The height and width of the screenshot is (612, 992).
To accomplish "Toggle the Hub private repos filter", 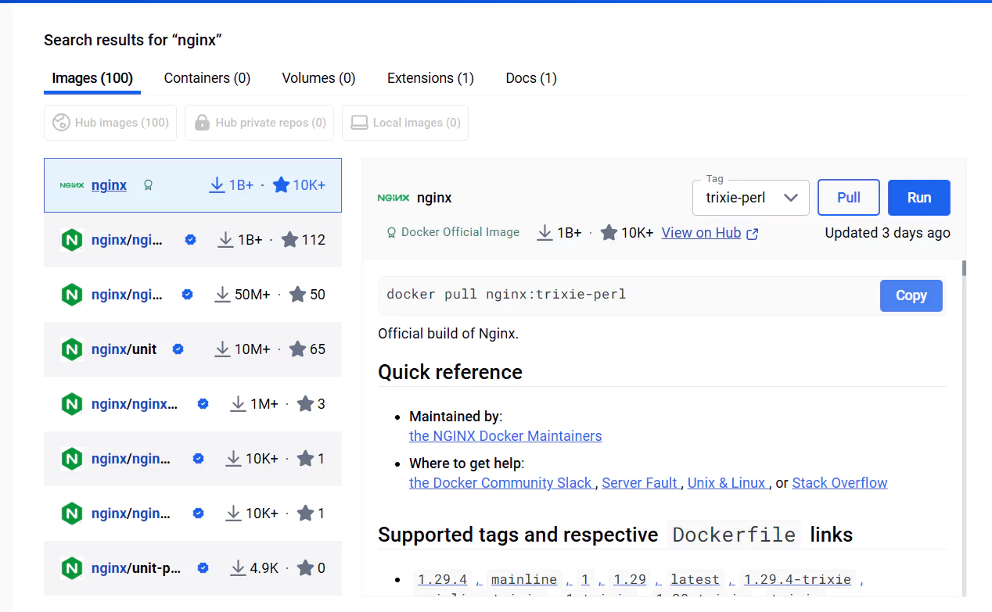I will click(x=259, y=123).
